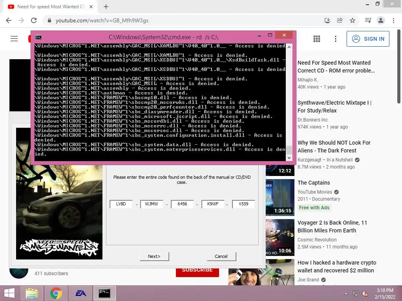Open Chrome three-dot menu
Screen dimensions: 402x301
(x=393, y=20)
